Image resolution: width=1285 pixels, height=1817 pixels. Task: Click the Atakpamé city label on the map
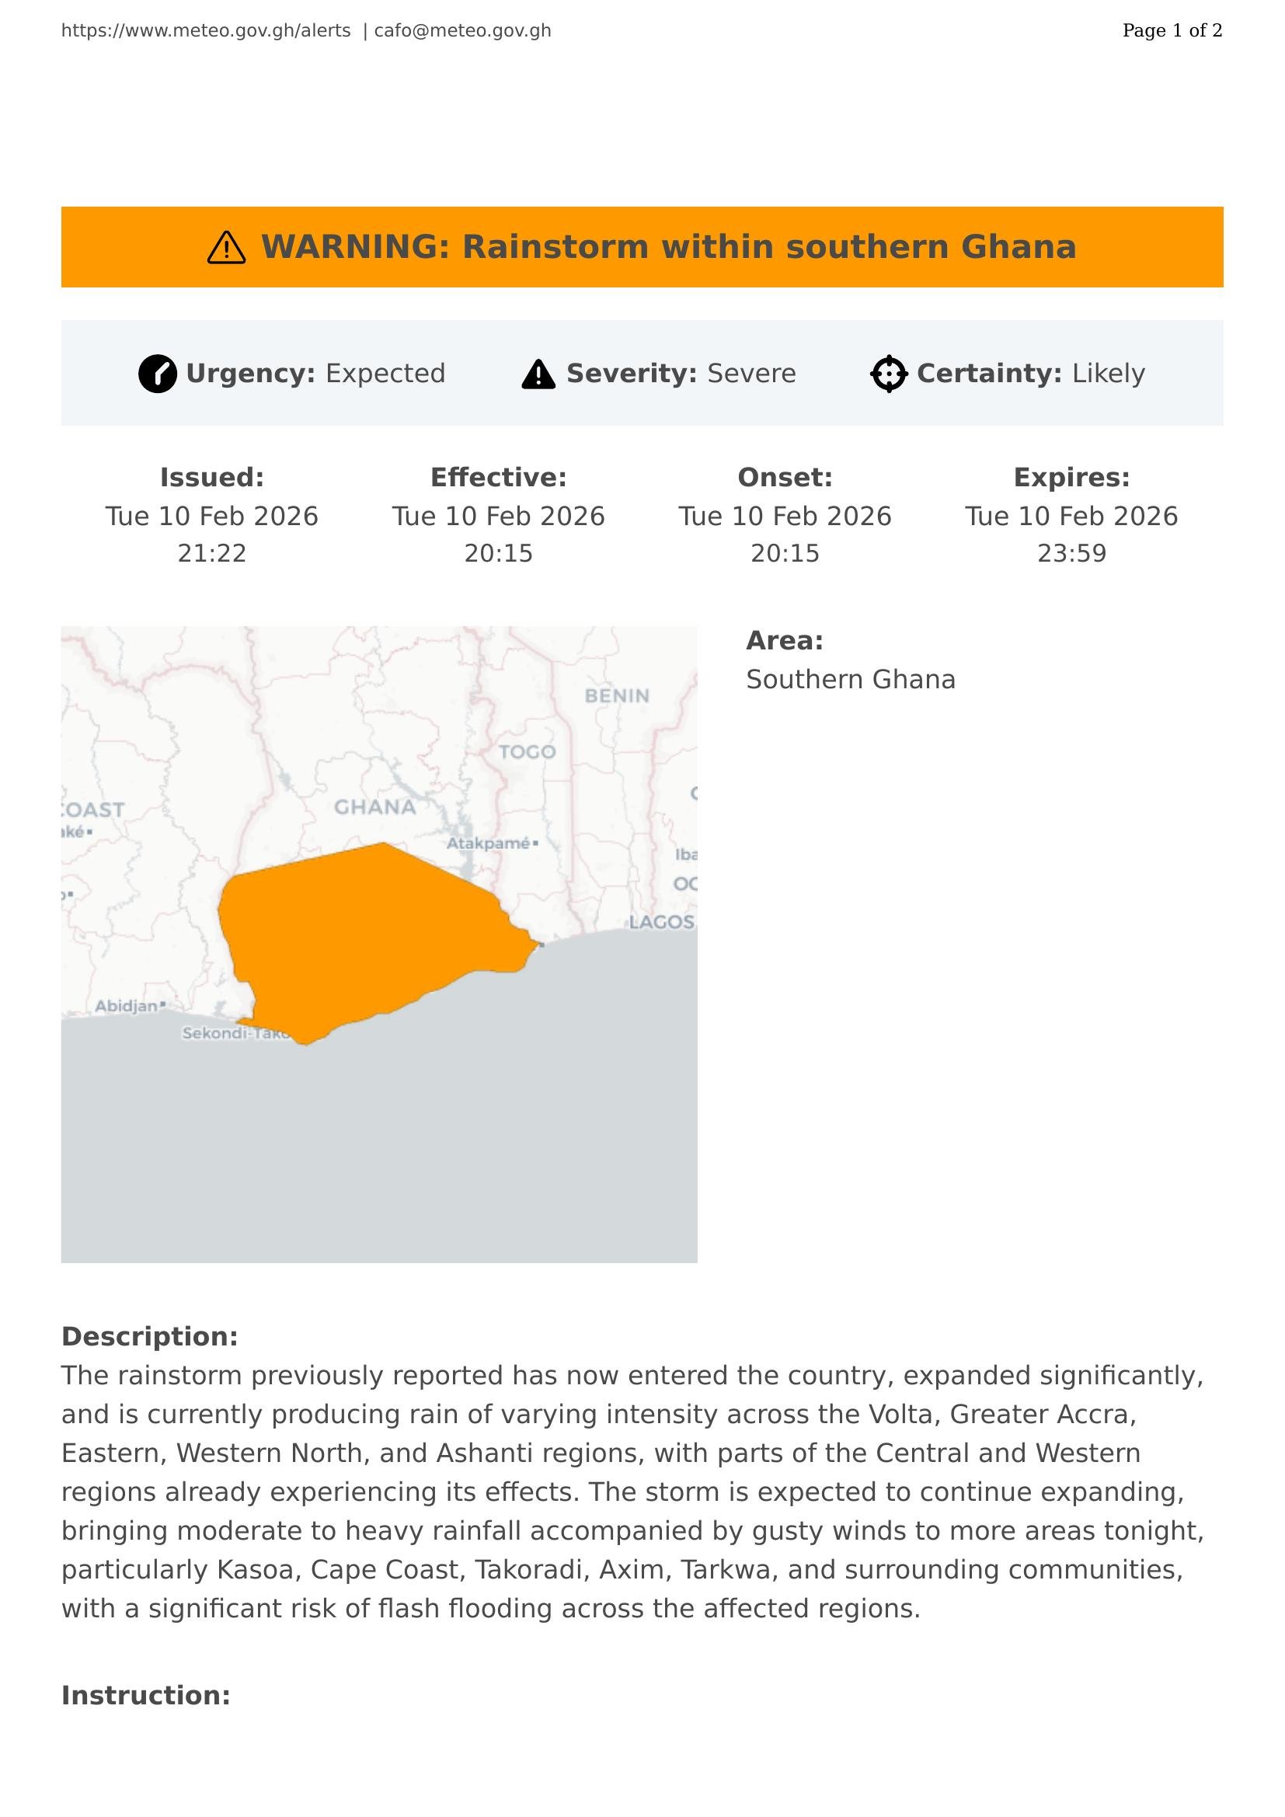[x=489, y=844]
